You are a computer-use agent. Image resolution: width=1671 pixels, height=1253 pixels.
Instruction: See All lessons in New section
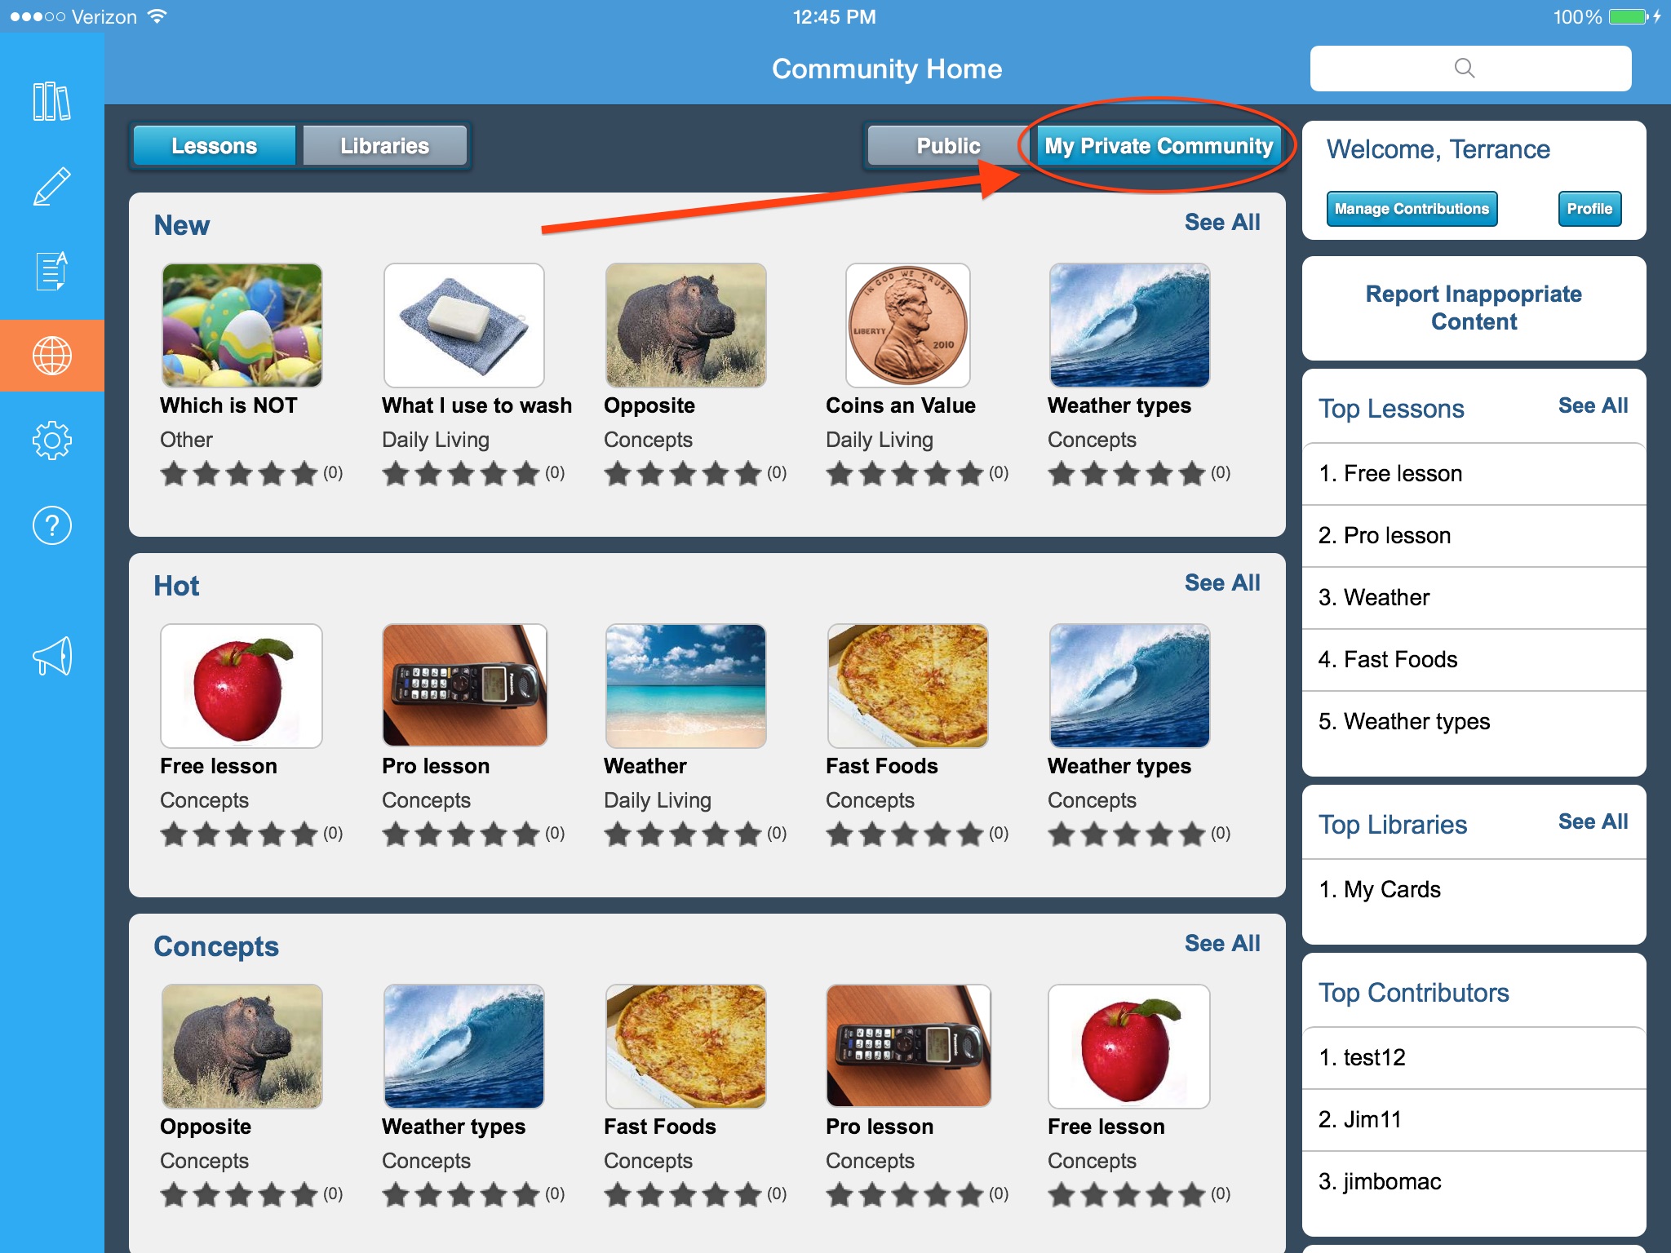point(1221,224)
